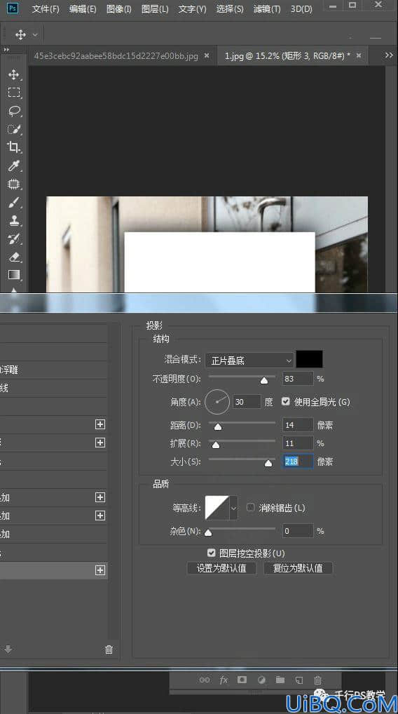The width and height of the screenshot is (398, 714).
Task: Open the 3D(D) menu
Action: pyautogui.click(x=301, y=8)
